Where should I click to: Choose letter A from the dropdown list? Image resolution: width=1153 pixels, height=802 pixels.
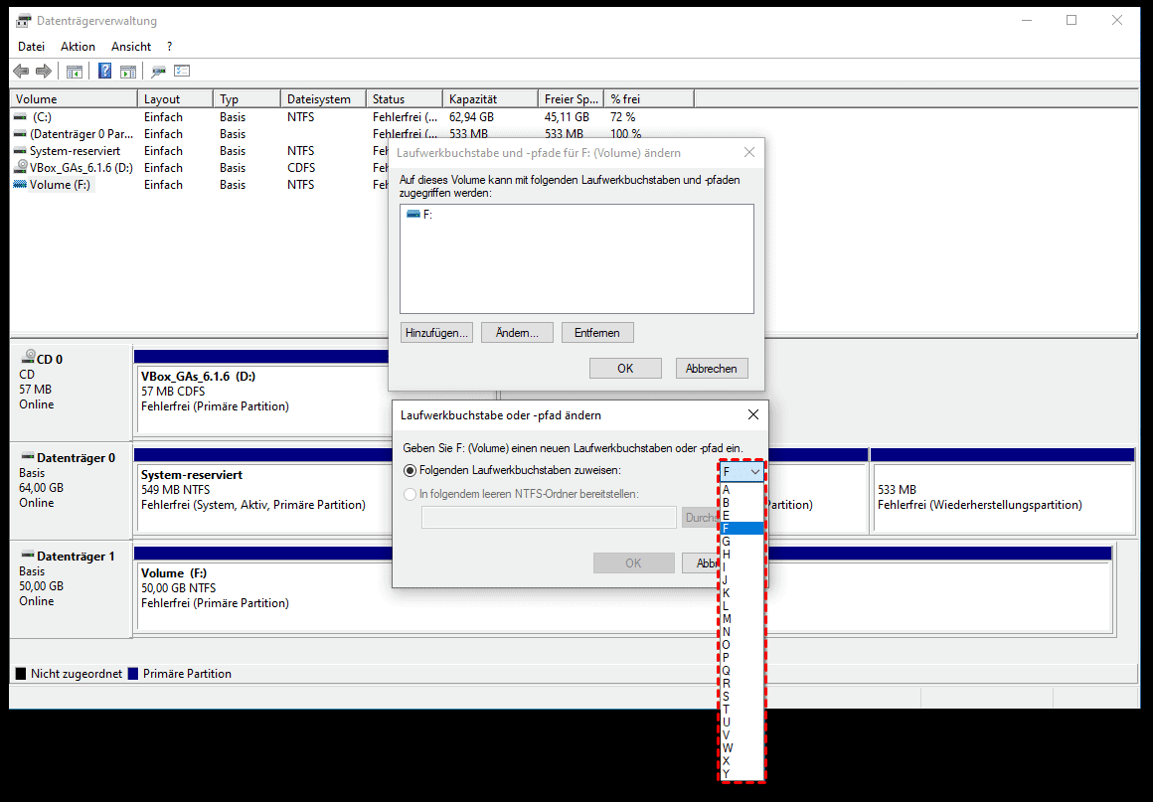pyautogui.click(x=741, y=490)
